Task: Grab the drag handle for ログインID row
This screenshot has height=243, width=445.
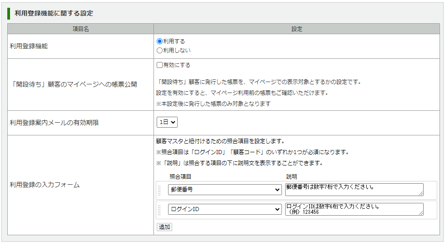Action: pos(159,210)
